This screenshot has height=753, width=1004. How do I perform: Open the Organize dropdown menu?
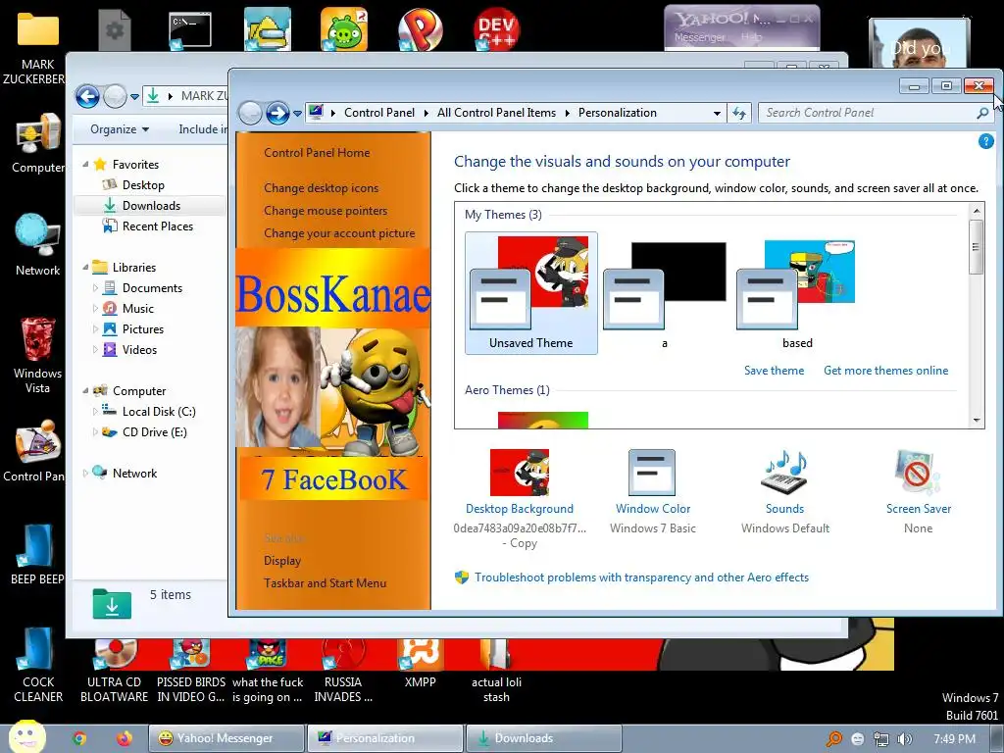tap(119, 129)
